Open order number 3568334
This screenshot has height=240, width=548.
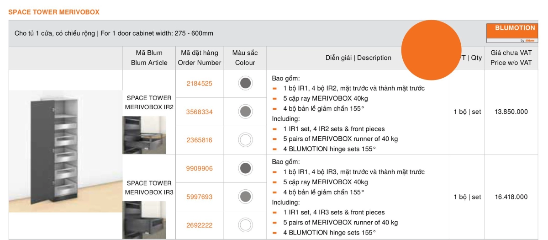pyautogui.click(x=200, y=112)
